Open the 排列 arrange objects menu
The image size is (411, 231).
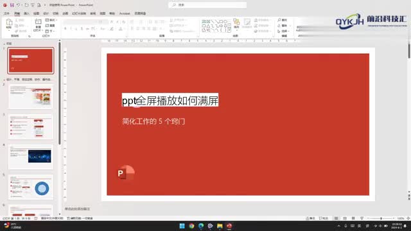pos(236,24)
